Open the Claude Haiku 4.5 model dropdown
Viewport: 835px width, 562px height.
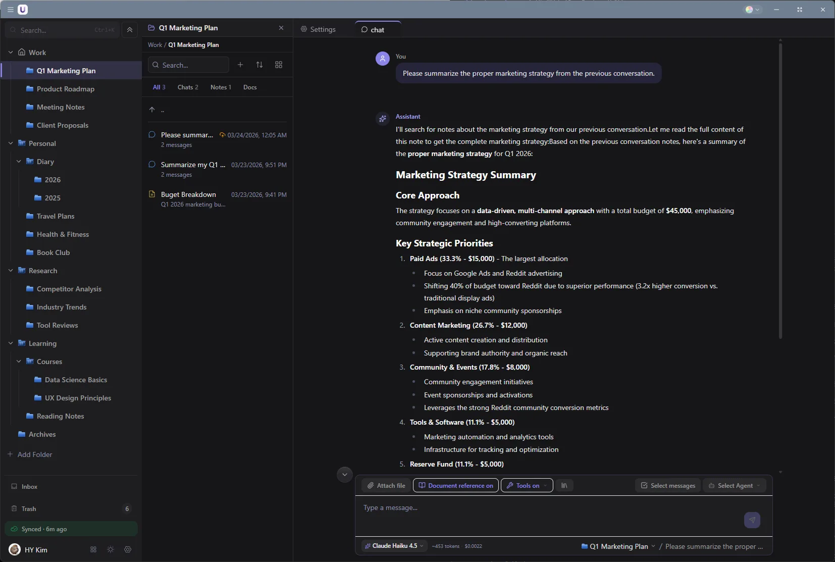(x=393, y=546)
